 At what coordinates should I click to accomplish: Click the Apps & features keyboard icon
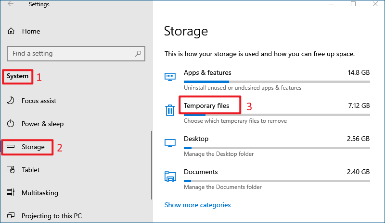(x=170, y=77)
